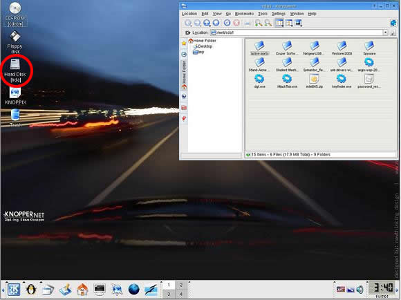Screen dimensions: 401x300
Task: Open the Go menu
Action: 228,14
